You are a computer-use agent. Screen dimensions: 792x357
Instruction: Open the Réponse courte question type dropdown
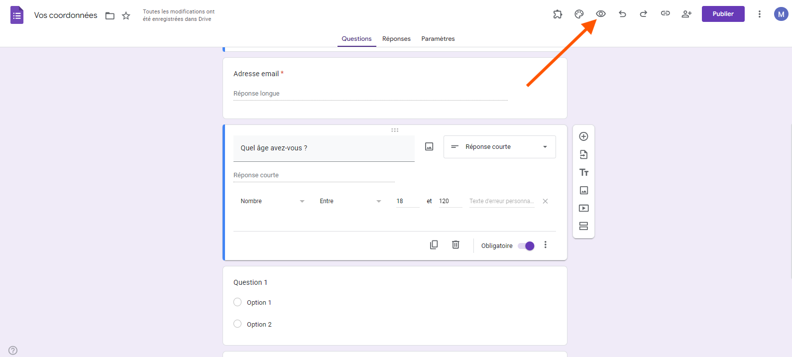(x=499, y=147)
